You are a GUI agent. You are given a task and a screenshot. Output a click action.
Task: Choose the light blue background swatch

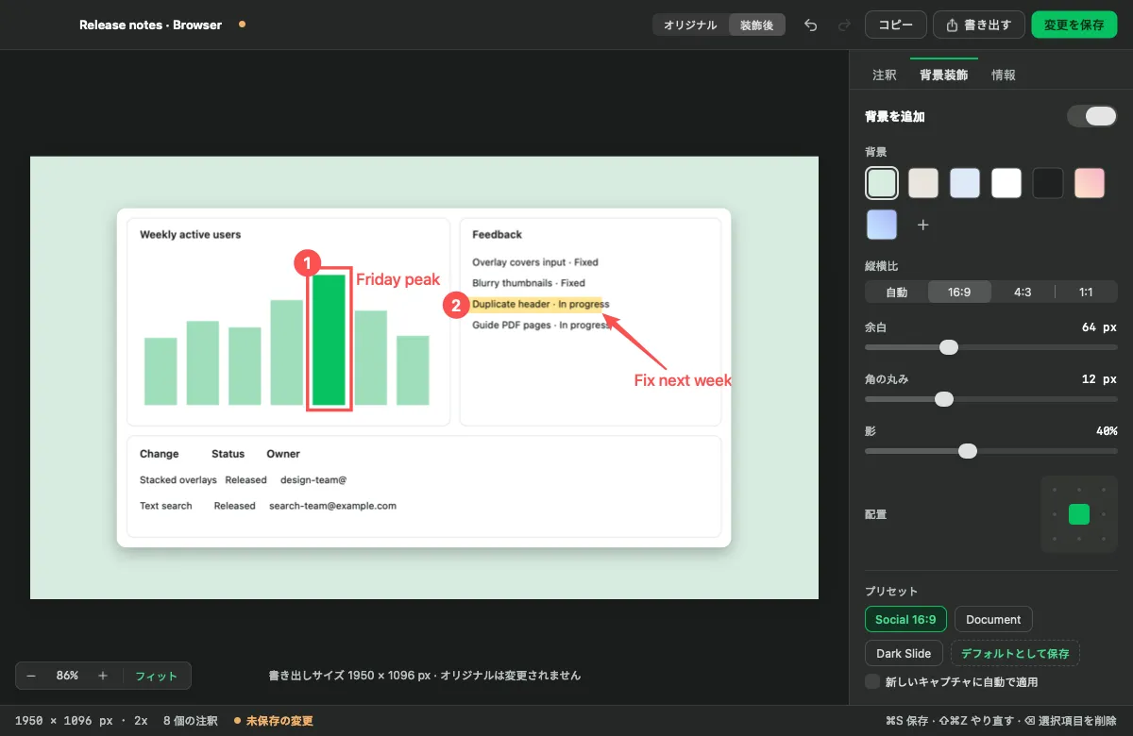click(965, 183)
